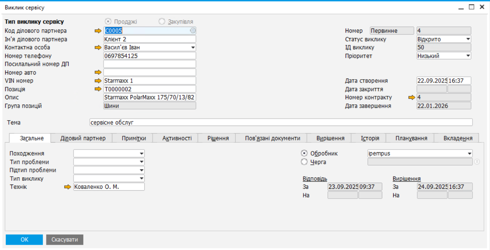
Task: Switch to the Рішення tab
Action: click(218, 138)
